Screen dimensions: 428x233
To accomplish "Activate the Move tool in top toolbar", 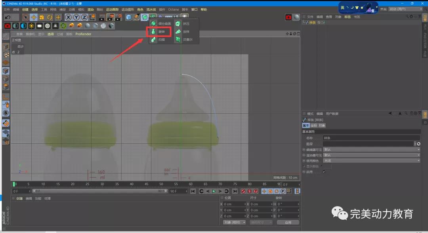I will pyautogui.click(x=34, y=17).
